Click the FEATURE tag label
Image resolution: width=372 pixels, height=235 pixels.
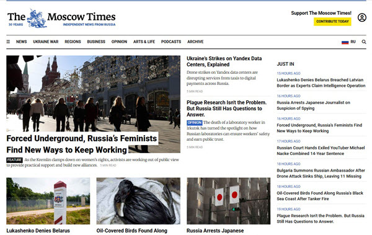[x=14, y=160]
